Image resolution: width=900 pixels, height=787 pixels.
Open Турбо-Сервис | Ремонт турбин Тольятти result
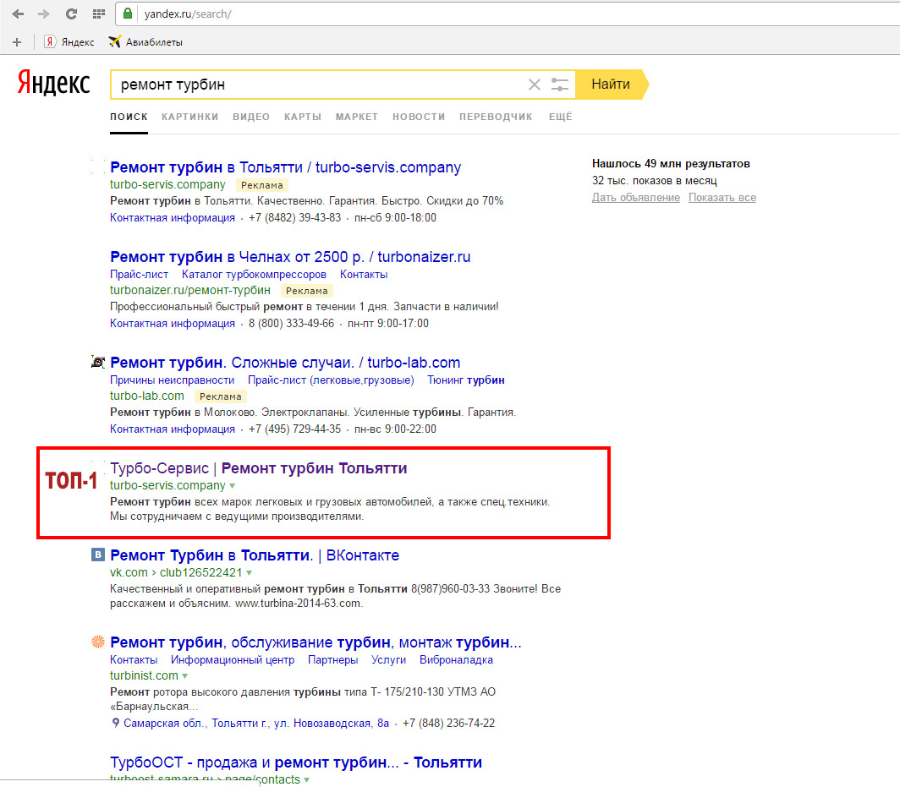click(x=258, y=468)
